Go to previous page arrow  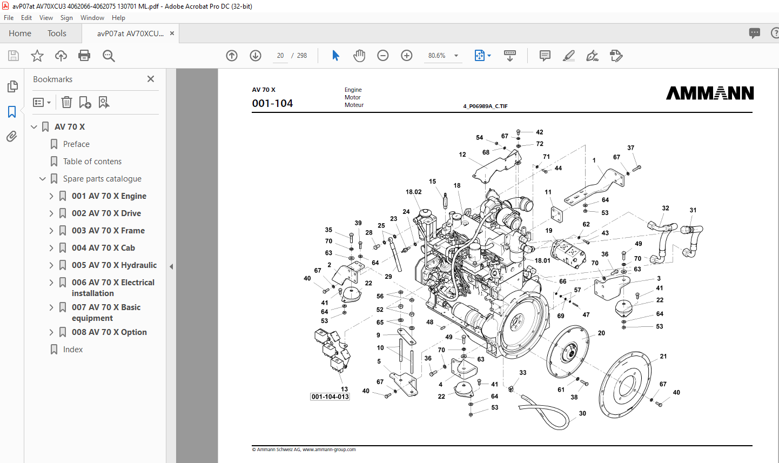pos(232,56)
